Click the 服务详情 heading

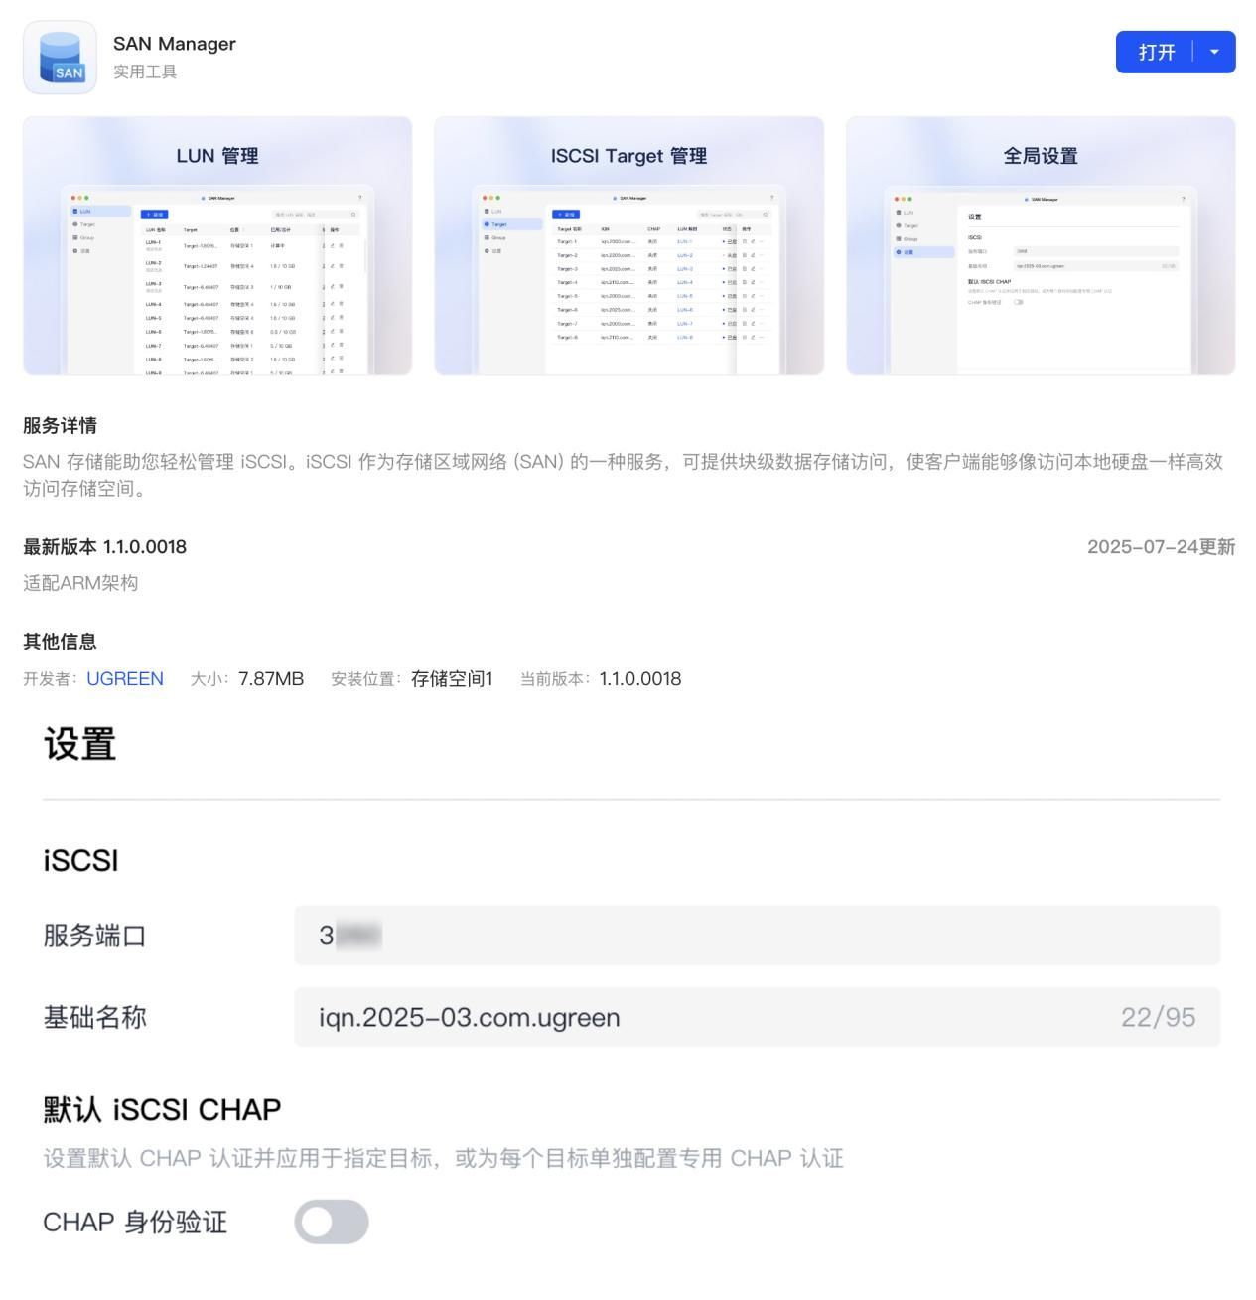pyautogui.click(x=60, y=426)
